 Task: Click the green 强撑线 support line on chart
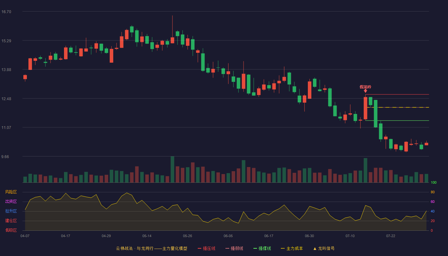click(x=397, y=121)
